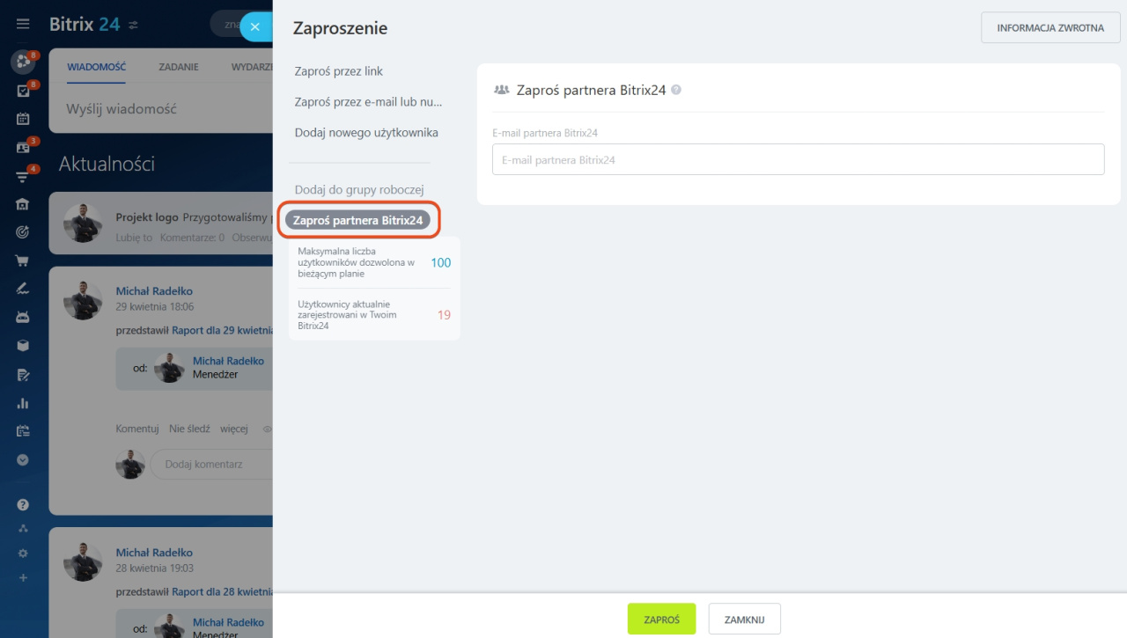
Task: Click the Bitrix 24 logo
Action: pos(85,24)
